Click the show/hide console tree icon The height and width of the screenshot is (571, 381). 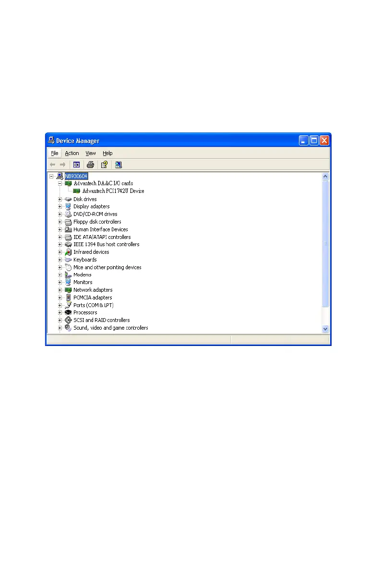pyautogui.click(x=76, y=165)
